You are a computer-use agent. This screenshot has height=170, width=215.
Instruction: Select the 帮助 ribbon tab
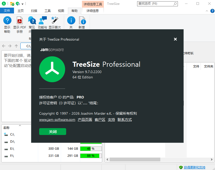coord(75,11)
